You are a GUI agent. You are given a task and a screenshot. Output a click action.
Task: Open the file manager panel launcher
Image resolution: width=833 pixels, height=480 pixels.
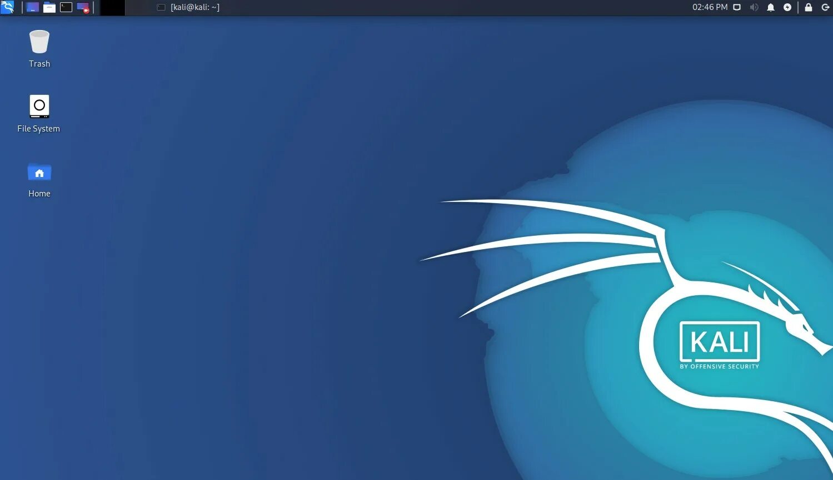[49, 7]
